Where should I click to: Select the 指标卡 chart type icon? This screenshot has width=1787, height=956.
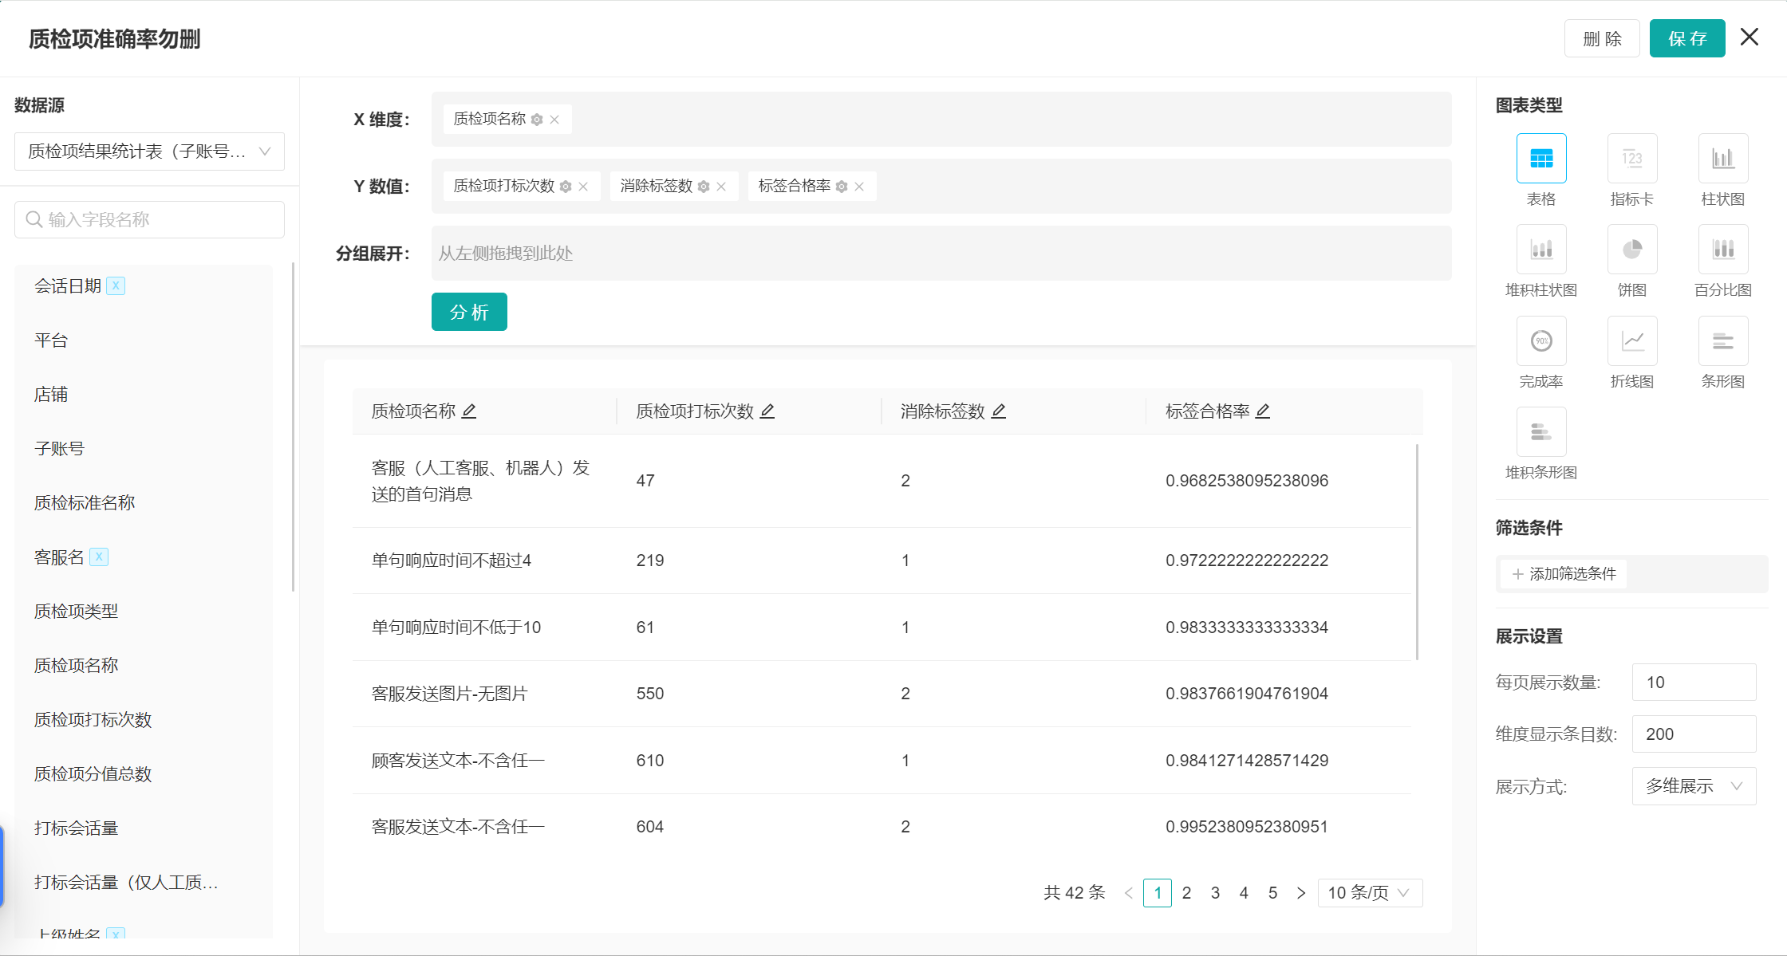coord(1631,158)
